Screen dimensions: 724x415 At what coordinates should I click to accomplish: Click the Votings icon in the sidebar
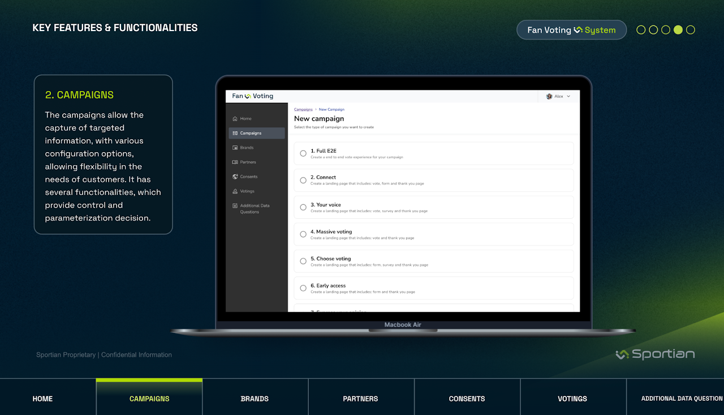[x=235, y=191]
